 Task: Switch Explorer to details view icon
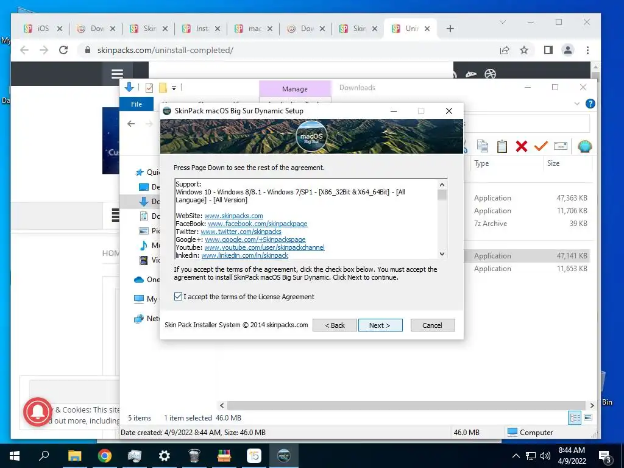pyautogui.click(x=575, y=417)
